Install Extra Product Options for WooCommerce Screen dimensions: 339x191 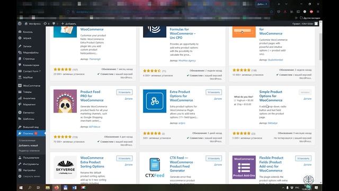point(214,92)
